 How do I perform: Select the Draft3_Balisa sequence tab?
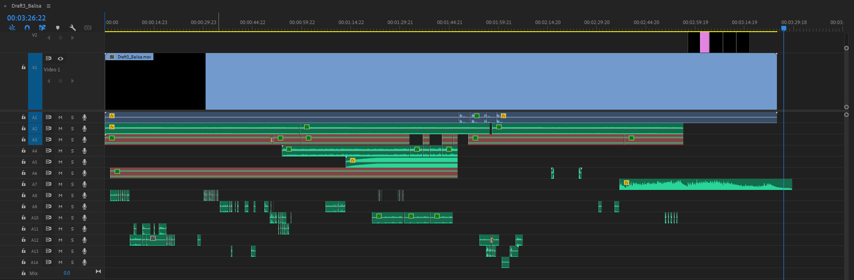(x=26, y=6)
